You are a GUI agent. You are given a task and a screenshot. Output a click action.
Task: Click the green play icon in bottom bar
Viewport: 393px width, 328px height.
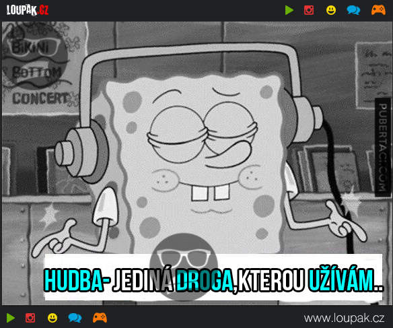pyautogui.click(x=11, y=318)
